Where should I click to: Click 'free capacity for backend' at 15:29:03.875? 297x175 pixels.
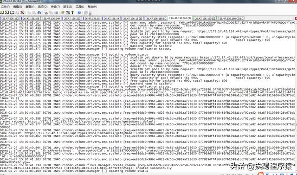coord(179,43)
